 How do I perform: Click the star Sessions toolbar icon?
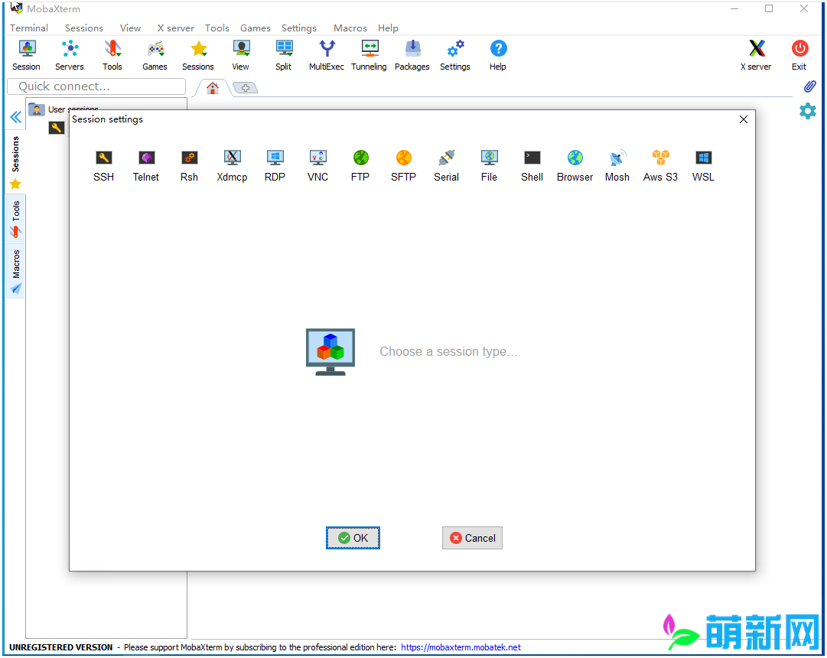click(198, 55)
